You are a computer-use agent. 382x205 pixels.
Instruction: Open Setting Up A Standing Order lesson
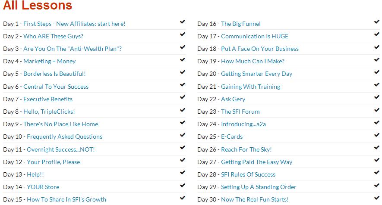coord(259,187)
